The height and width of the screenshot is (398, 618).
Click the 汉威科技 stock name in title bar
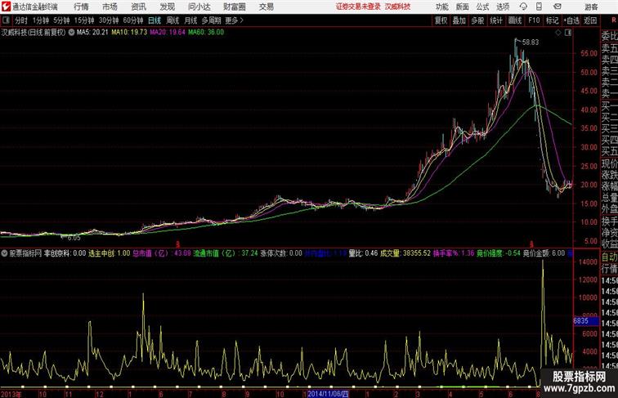[397, 7]
